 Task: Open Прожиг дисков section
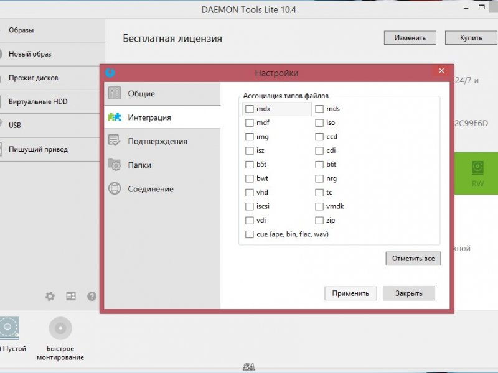coord(50,78)
